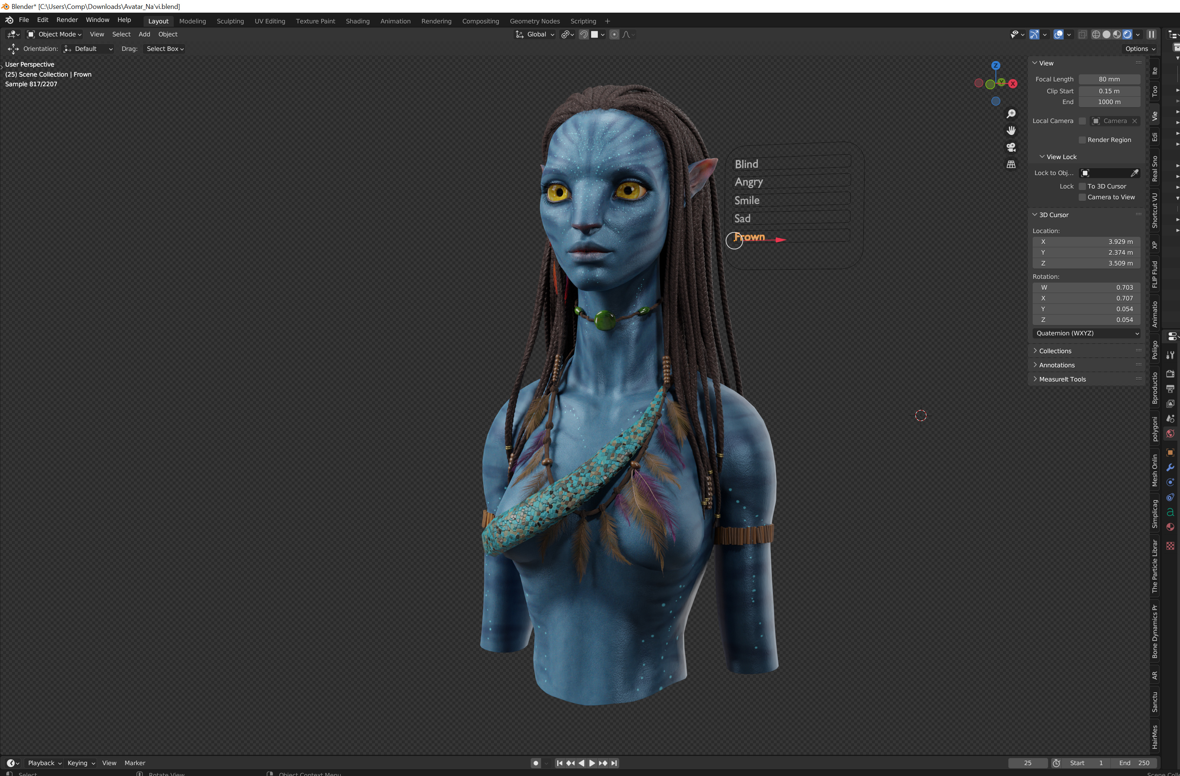Play the animation forward

coord(592,763)
